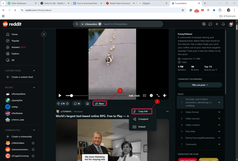Viewport: 238px width, 161px height.
Task: Expand rule 1 YouTube and Content promotion
Action: click(200, 102)
